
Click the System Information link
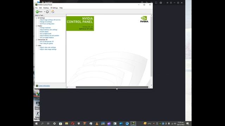point(44,86)
